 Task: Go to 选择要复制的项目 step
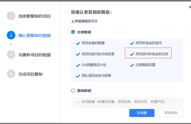pyautogui.click(x=34, y=16)
